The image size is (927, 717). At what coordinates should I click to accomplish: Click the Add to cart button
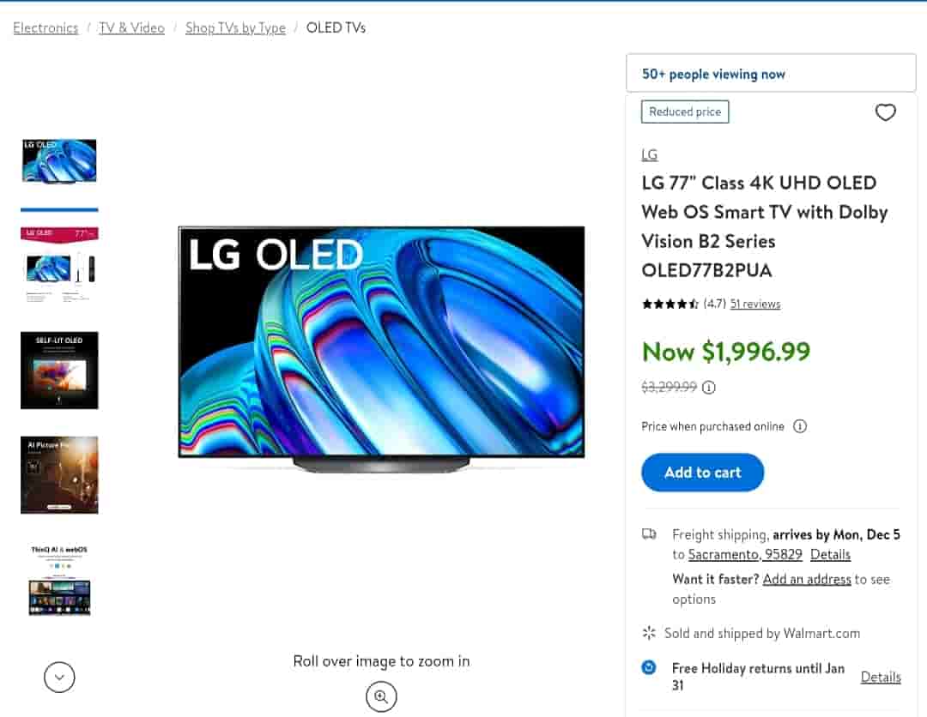point(702,473)
